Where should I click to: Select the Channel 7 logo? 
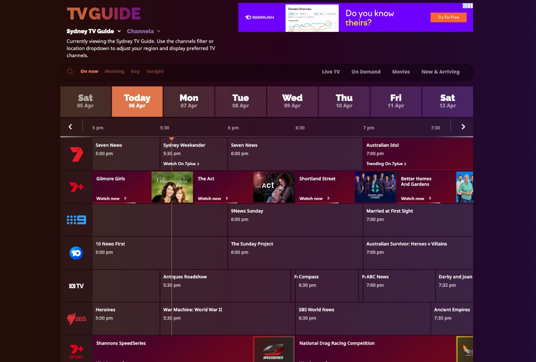(76, 154)
